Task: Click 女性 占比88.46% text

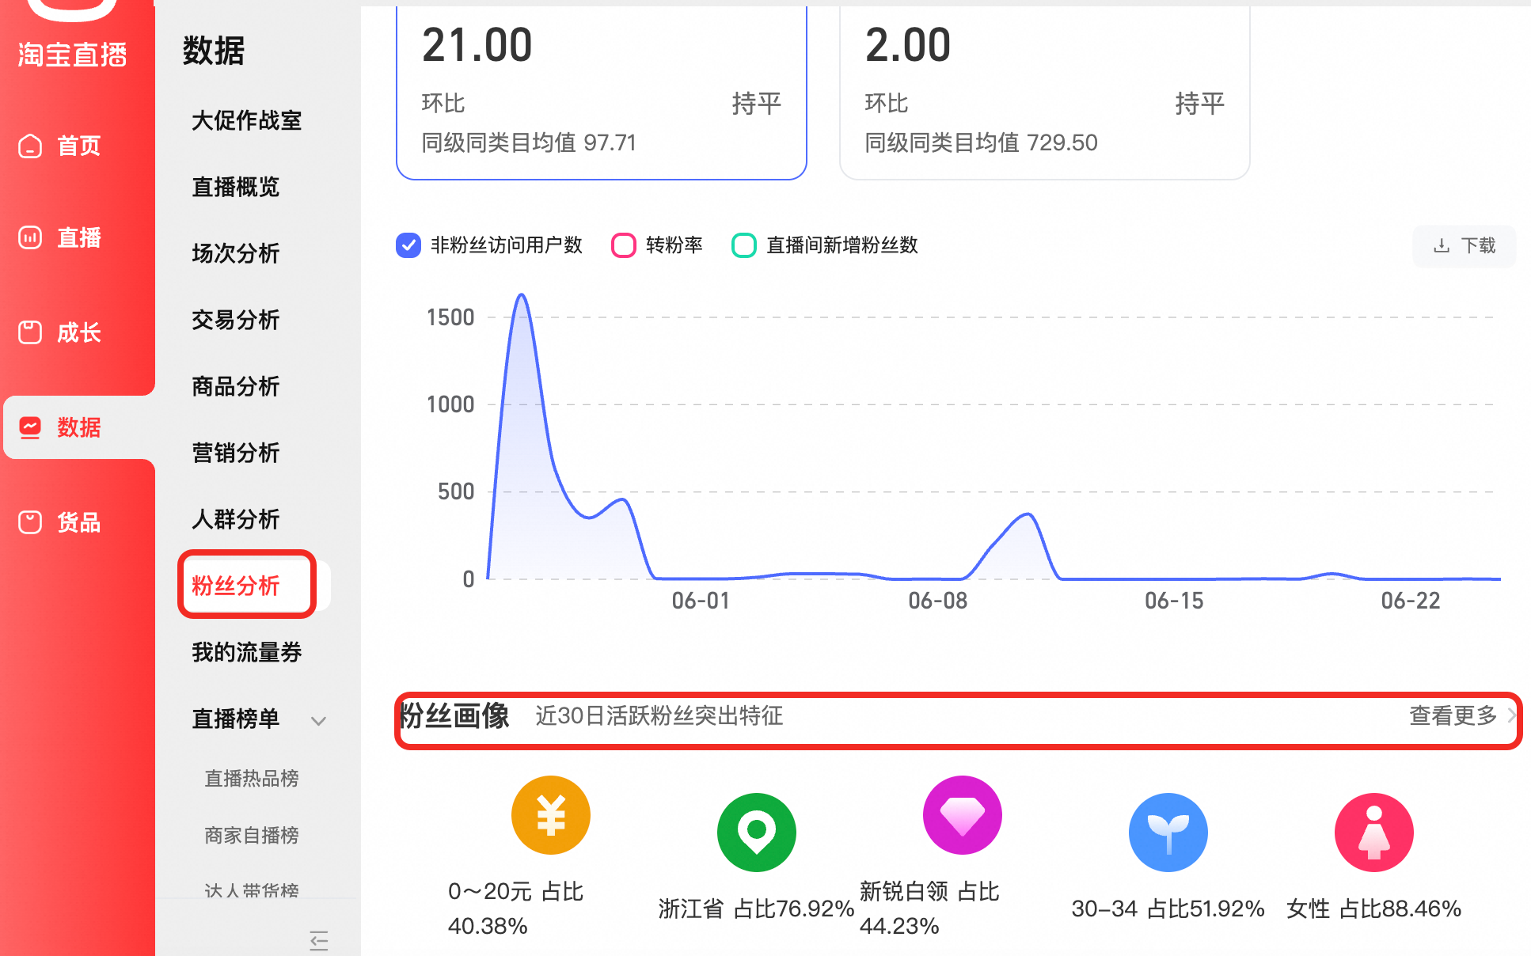Action: (1373, 909)
